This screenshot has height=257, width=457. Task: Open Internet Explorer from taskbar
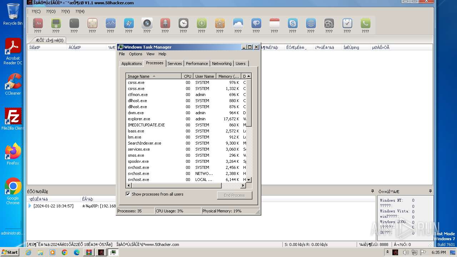[28, 252]
